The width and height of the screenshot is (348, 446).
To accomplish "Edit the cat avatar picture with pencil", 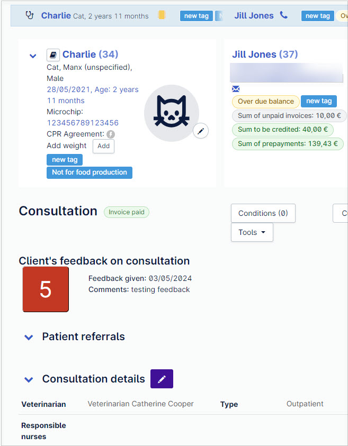I will point(200,131).
